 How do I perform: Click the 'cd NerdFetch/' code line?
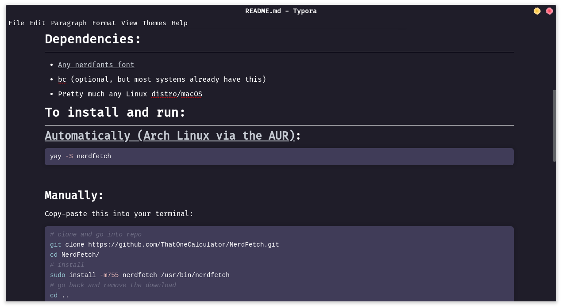click(75, 255)
